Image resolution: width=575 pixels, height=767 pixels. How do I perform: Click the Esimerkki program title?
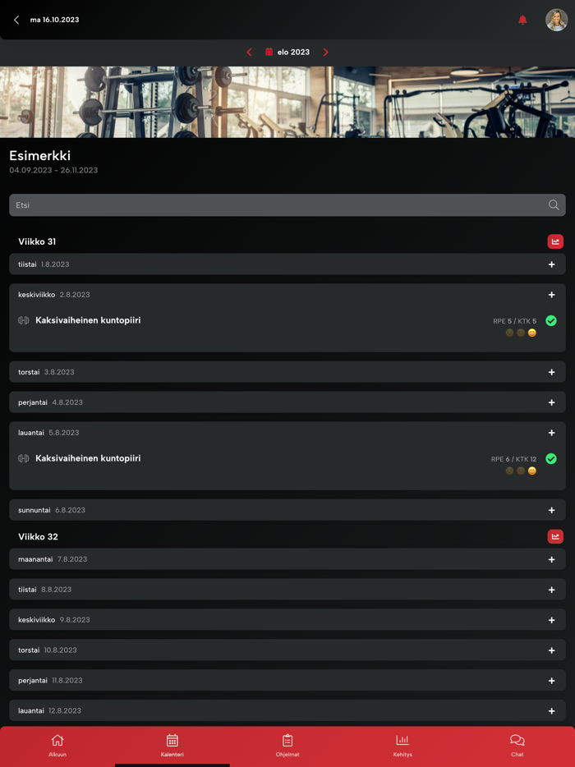click(x=40, y=156)
